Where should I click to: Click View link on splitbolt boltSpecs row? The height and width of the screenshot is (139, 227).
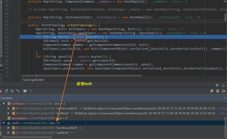[222, 113]
